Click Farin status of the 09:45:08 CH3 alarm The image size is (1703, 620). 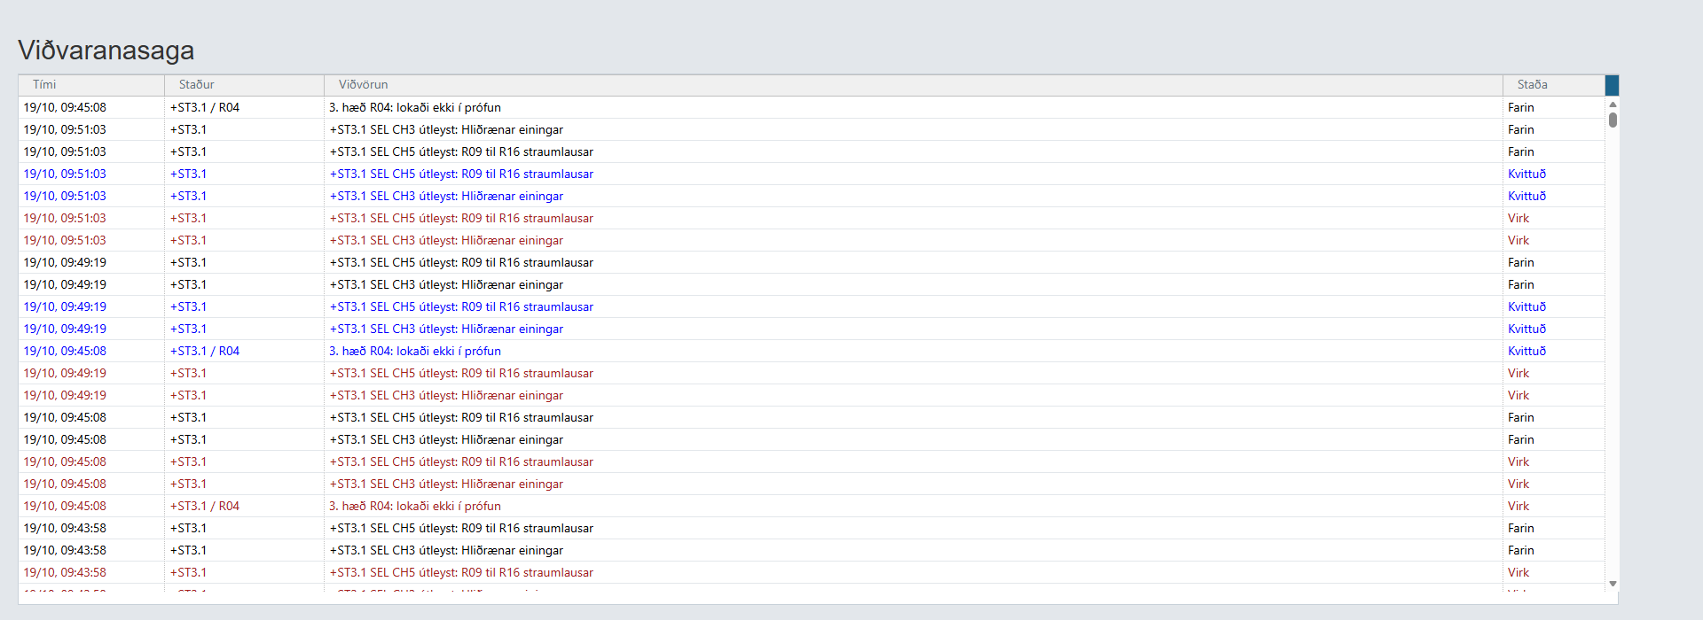1521,439
